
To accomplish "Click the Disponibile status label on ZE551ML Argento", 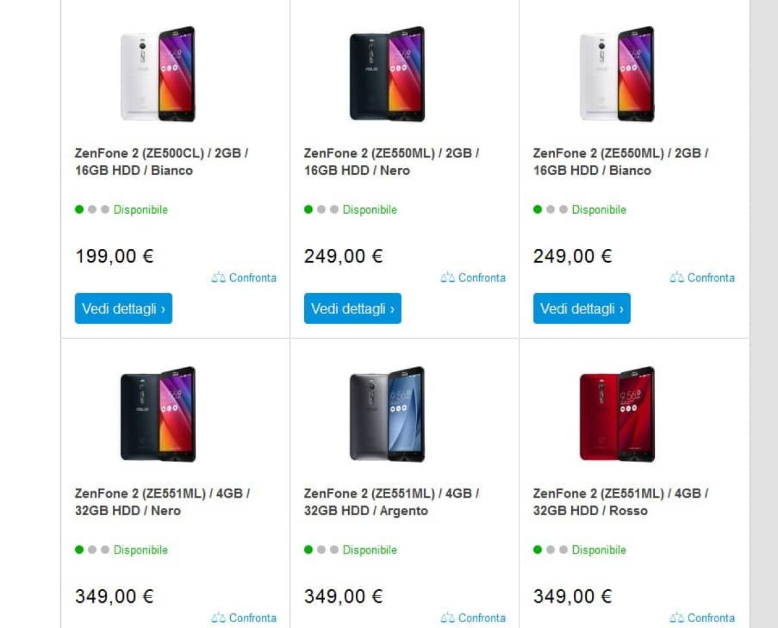I will [x=370, y=550].
